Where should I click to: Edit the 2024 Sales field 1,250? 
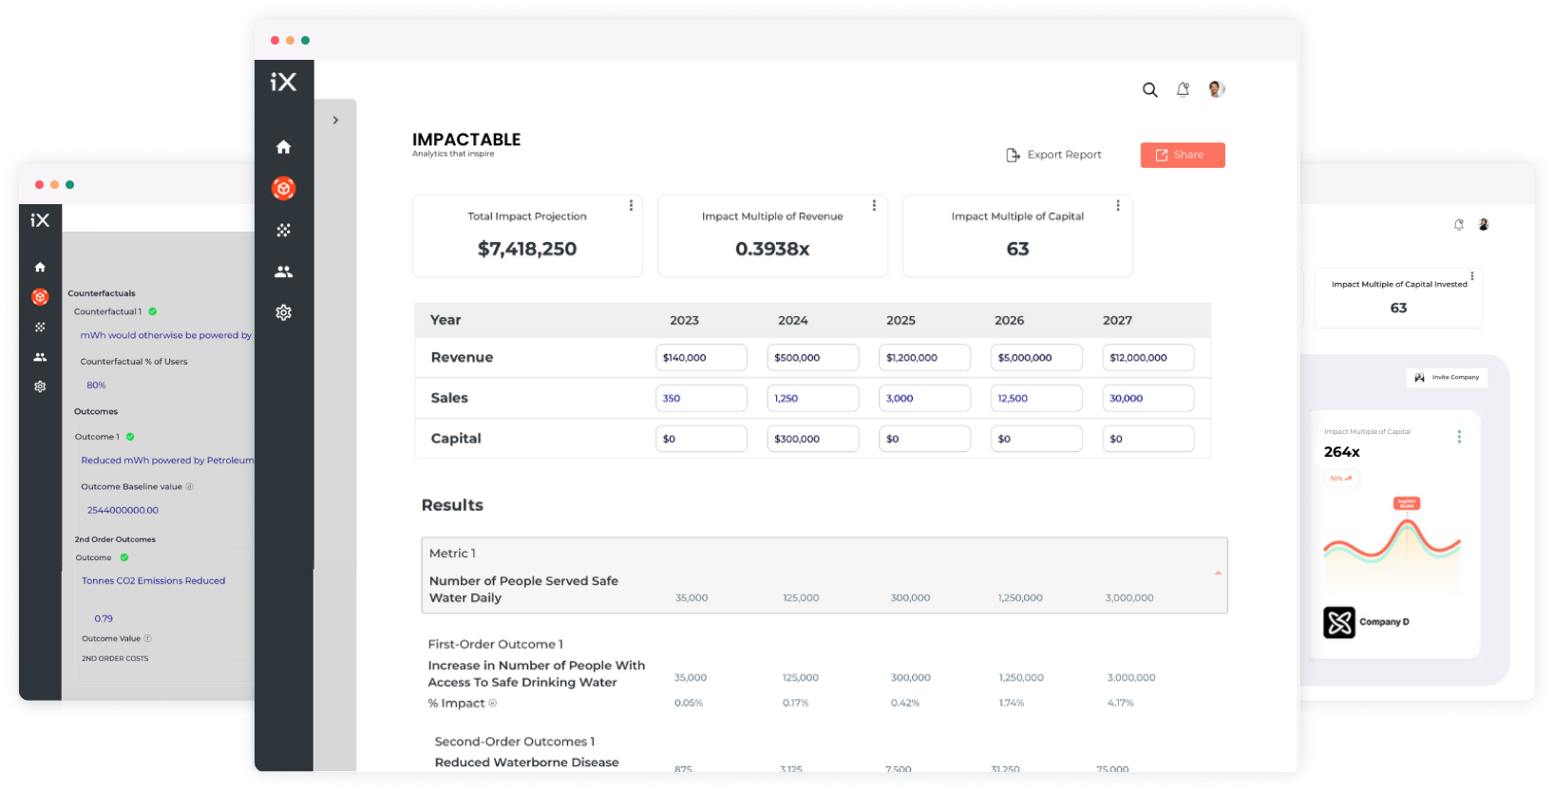[813, 399]
